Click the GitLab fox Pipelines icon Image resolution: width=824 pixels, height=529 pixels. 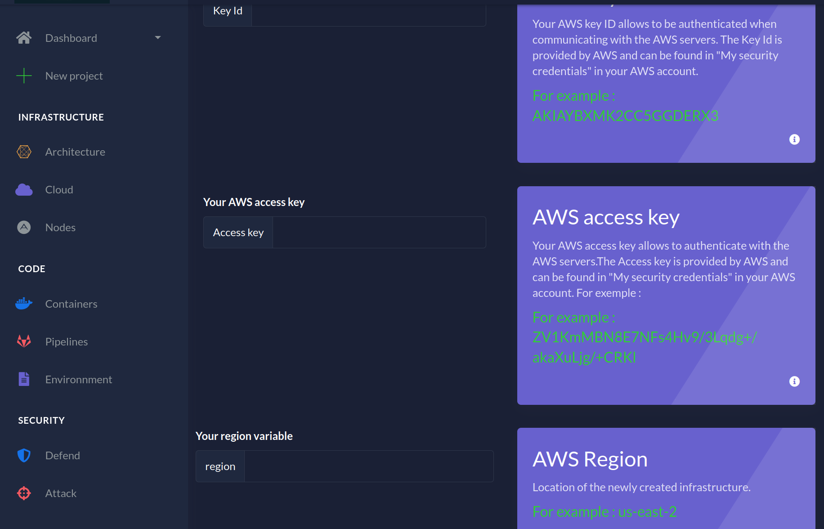tap(24, 341)
